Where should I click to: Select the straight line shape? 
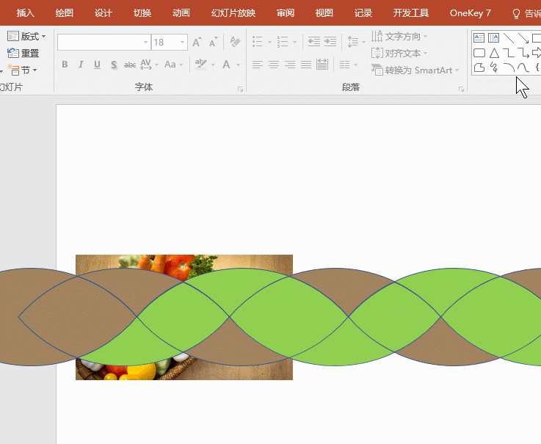tap(508, 37)
